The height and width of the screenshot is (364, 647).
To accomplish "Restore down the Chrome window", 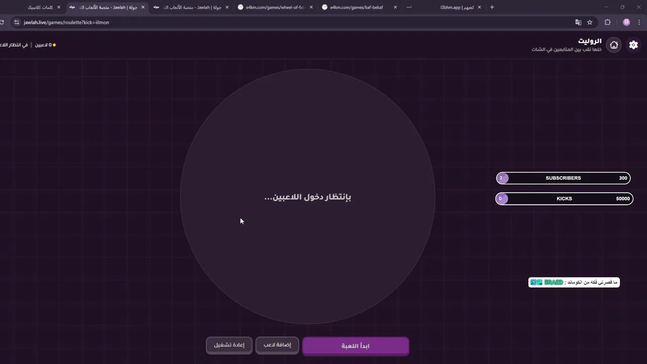I will [622, 7].
